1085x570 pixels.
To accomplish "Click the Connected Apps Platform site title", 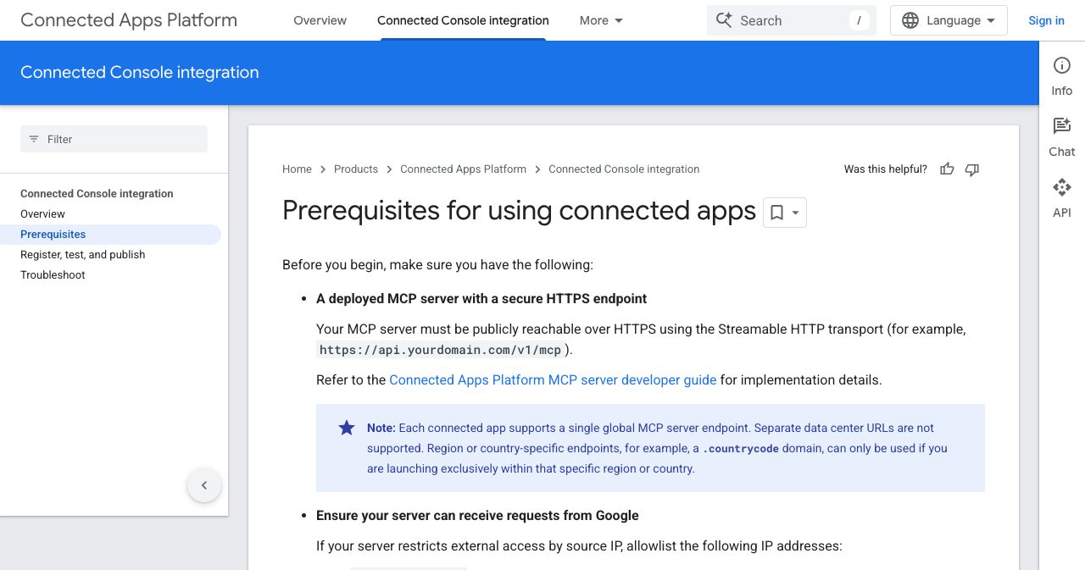I will 129,20.
